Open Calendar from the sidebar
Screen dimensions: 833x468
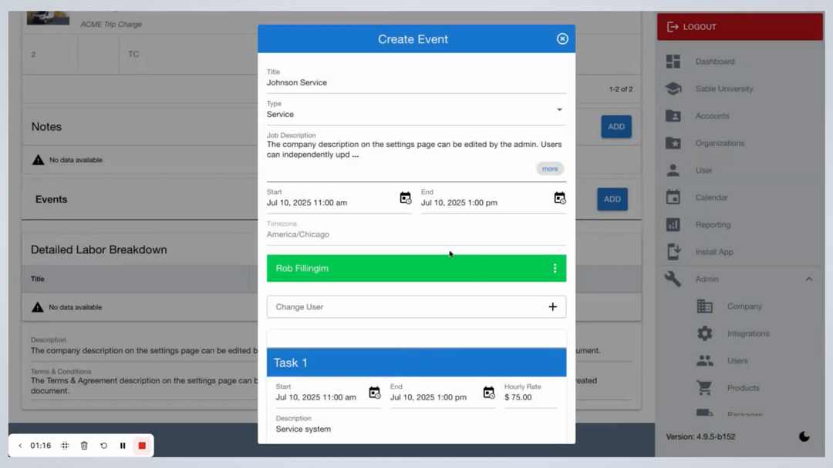[711, 198]
